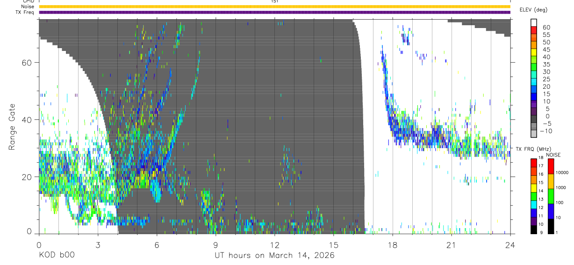Click the purple TX Freq bar above the plot
This screenshot has height=265, width=574.
tap(274, 12)
